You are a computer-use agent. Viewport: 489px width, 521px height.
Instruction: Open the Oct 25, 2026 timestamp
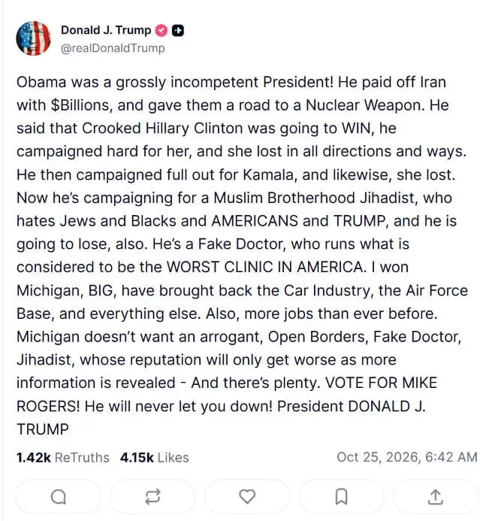[x=379, y=457]
